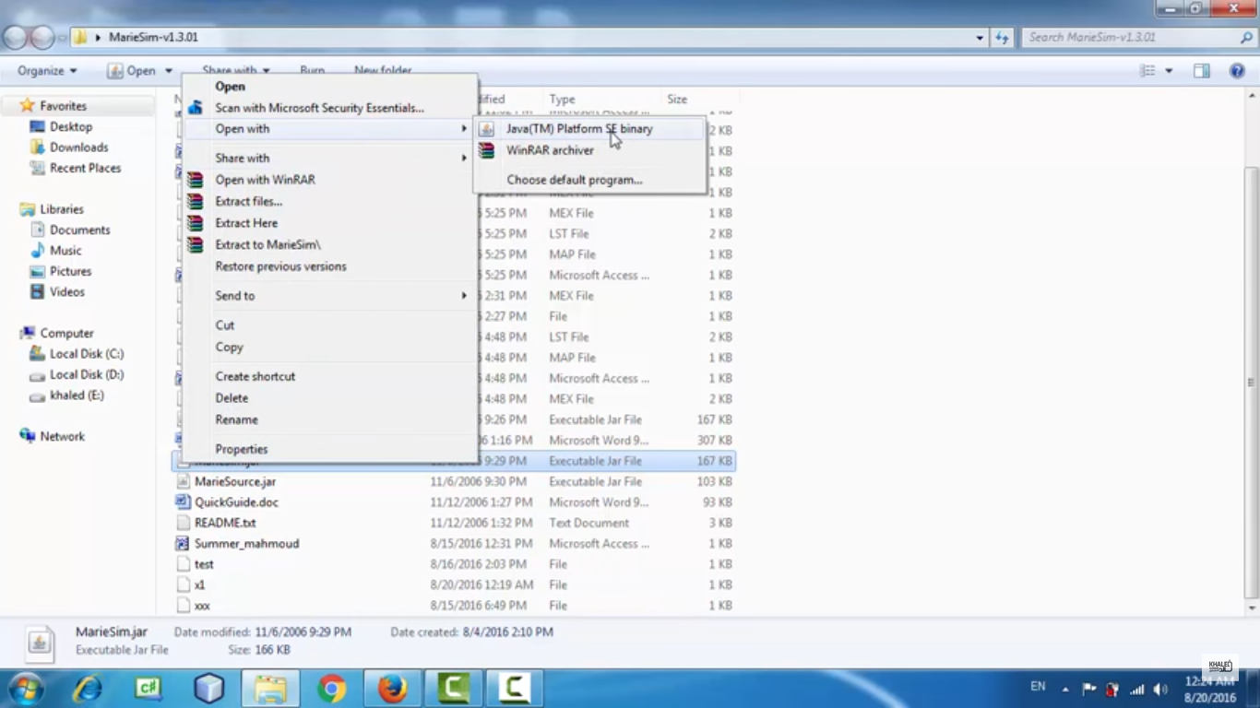Click WinRAR icon beside Extract Here

(195, 223)
